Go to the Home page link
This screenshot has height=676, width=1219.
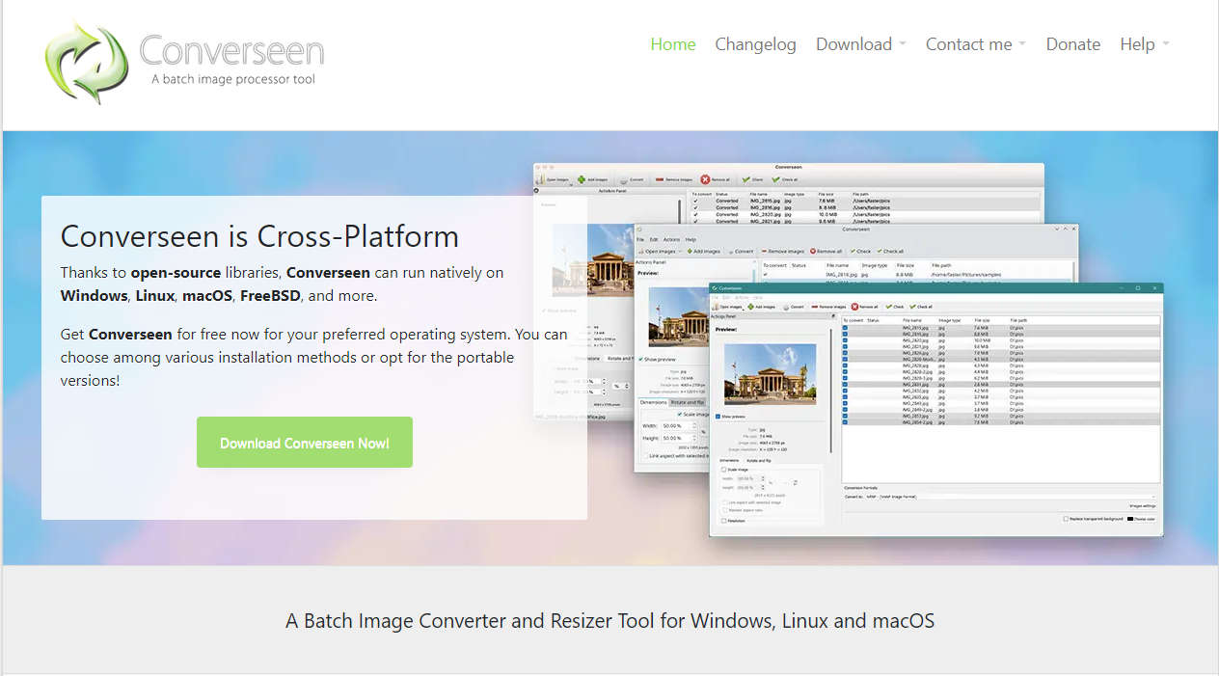[673, 44]
